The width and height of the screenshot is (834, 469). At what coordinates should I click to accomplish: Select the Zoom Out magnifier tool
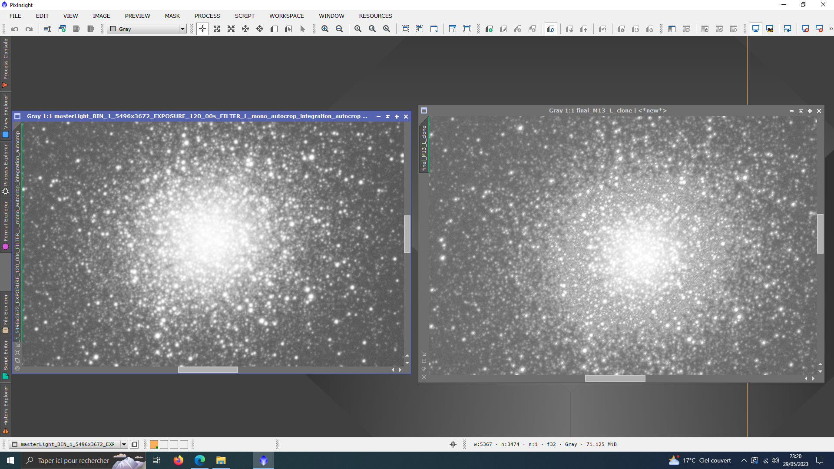pyautogui.click(x=339, y=29)
